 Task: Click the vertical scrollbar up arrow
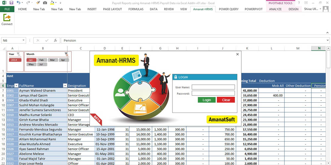[328, 49]
